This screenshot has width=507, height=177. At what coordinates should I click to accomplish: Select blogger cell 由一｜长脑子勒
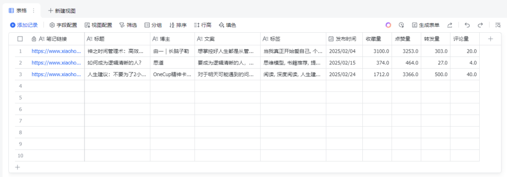click(x=172, y=51)
